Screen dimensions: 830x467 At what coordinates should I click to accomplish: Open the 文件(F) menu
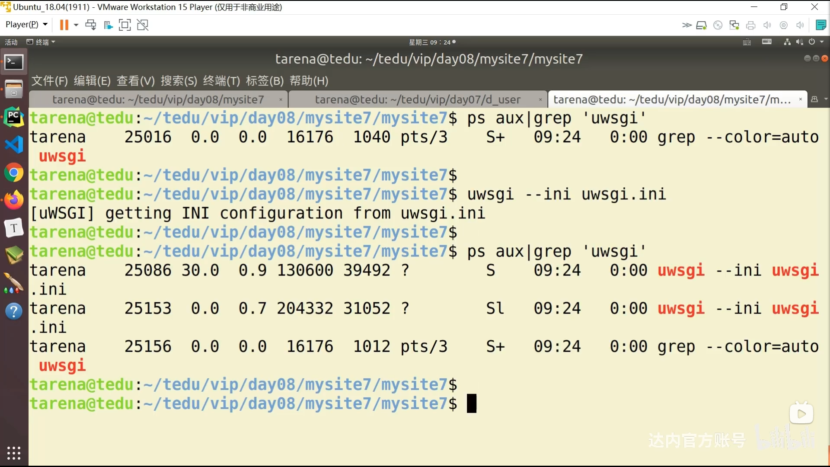pos(50,81)
